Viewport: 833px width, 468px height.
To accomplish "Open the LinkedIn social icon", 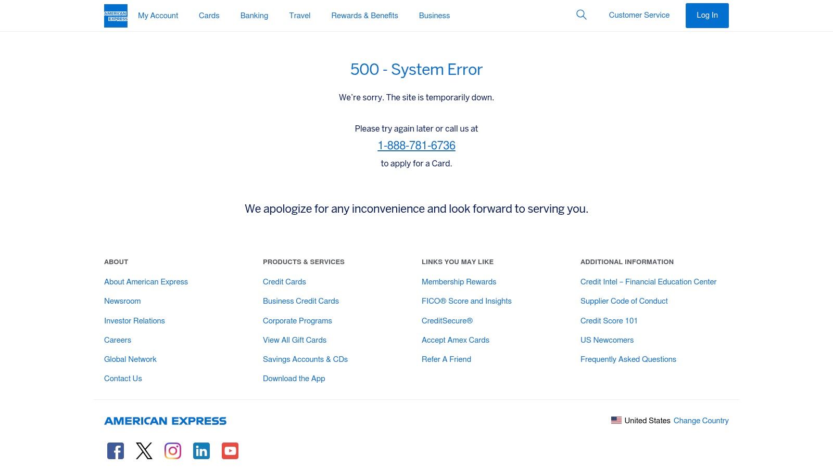I will click(201, 451).
